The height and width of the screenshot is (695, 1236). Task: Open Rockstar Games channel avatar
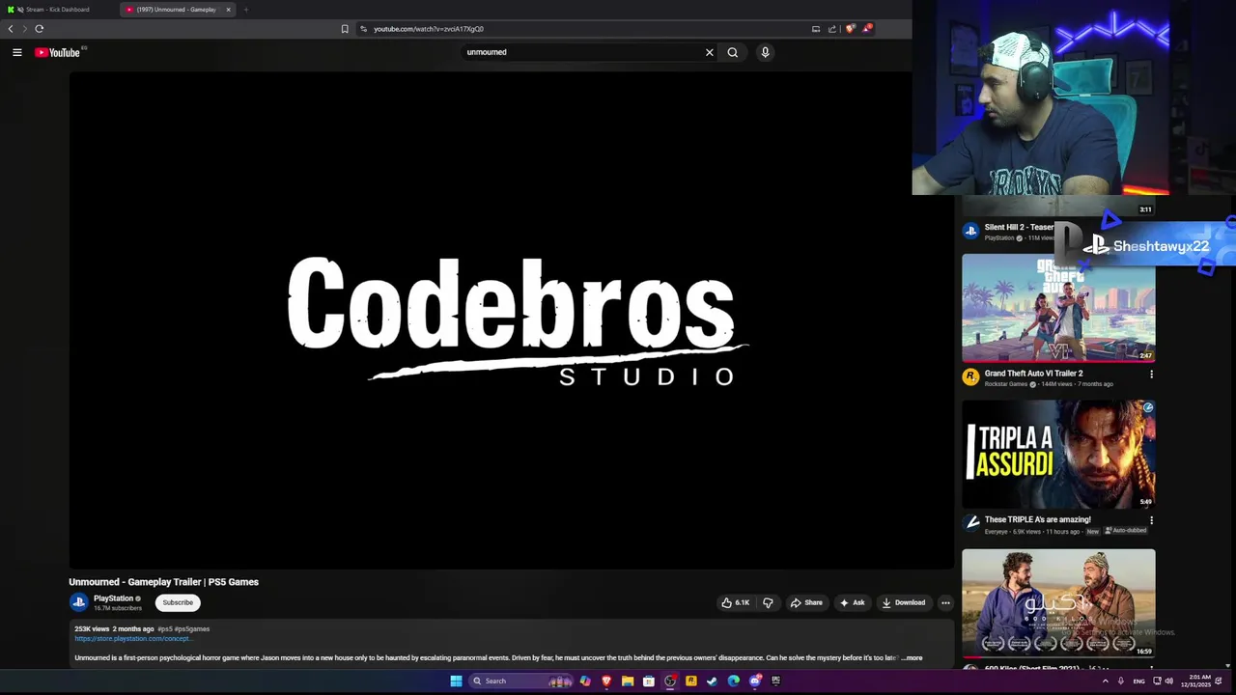coord(970,377)
